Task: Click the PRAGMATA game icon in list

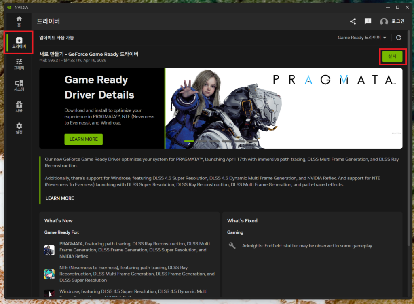Action: 49,250
